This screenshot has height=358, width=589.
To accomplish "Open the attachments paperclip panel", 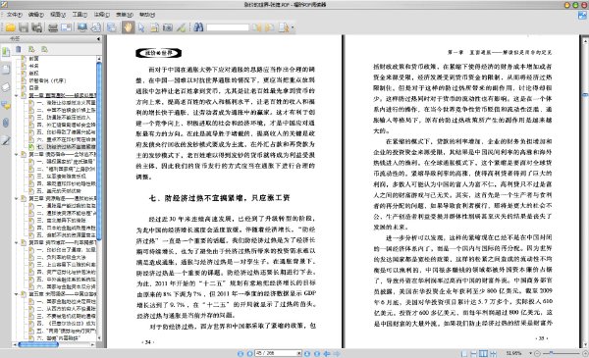I will pyautogui.click(x=6, y=123).
